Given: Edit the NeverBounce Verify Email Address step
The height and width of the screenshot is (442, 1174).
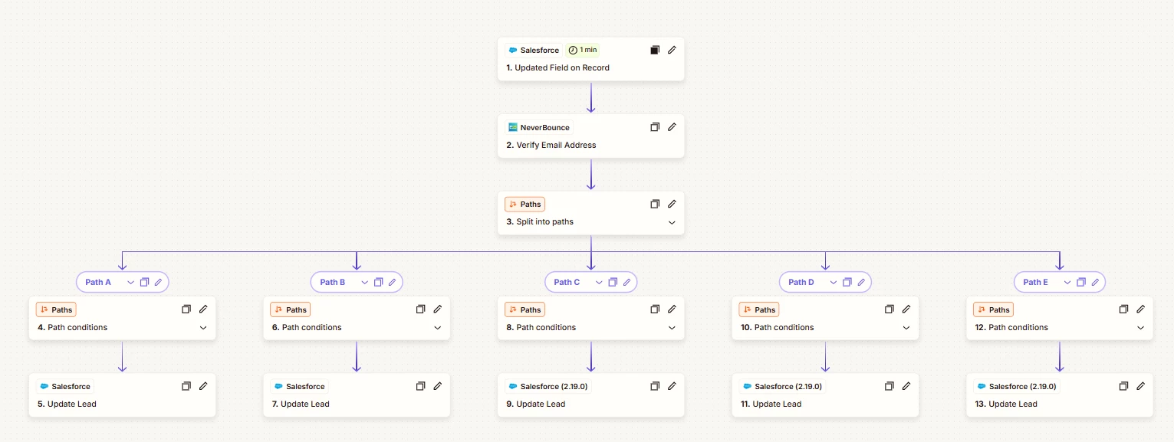Looking at the screenshot, I should [x=672, y=127].
